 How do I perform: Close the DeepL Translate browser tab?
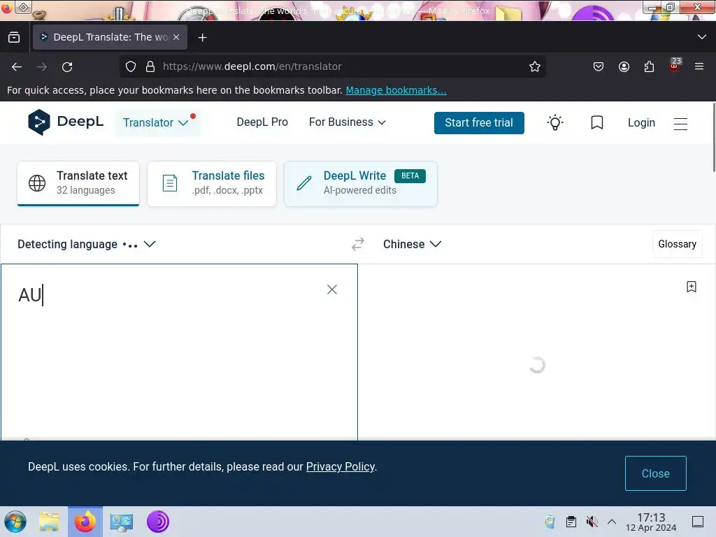pyautogui.click(x=176, y=37)
